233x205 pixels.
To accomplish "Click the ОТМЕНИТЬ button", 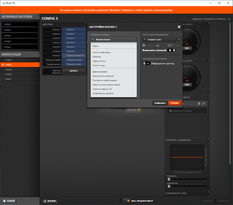I will click(160, 103).
